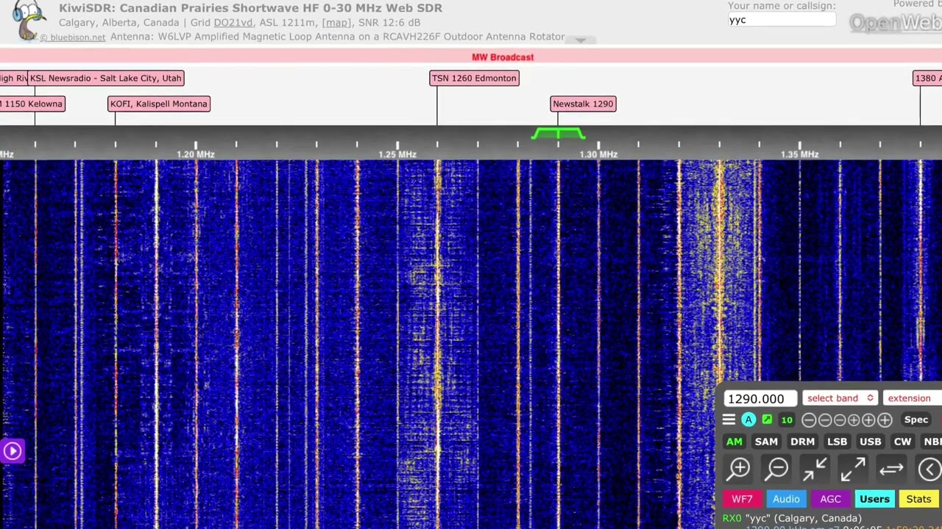The height and width of the screenshot is (529, 942).
Task: Select DRM demodulation mode
Action: (x=802, y=442)
